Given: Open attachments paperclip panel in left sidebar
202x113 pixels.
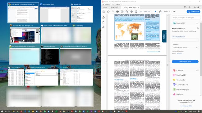Looking at the screenshot, I should 103,27.
